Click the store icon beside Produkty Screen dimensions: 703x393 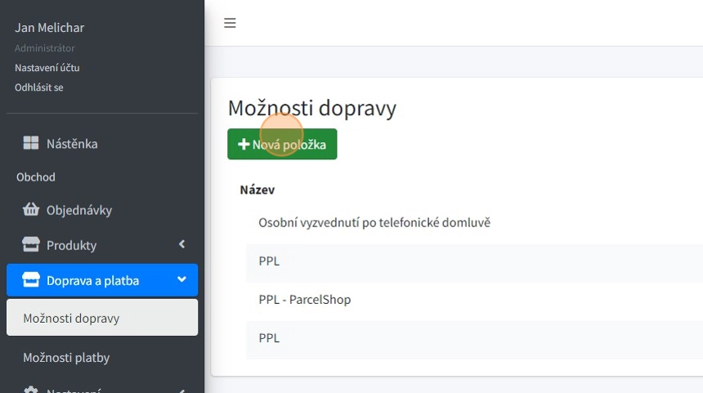(x=31, y=245)
